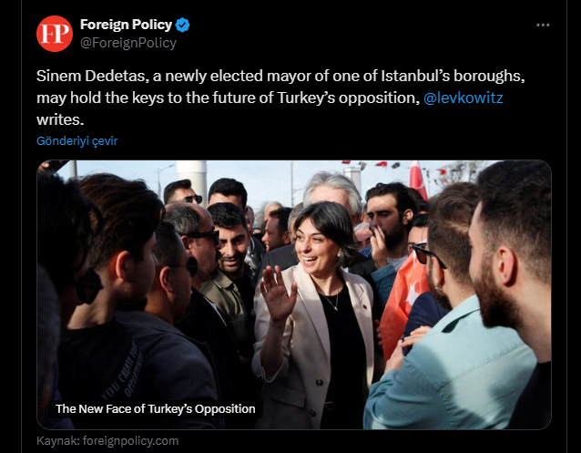Click the blue verified badge
The image size is (581, 453).
pyautogui.click(x=182, y=25)
